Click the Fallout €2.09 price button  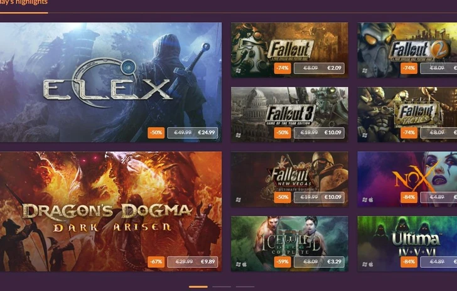(319, 68)
